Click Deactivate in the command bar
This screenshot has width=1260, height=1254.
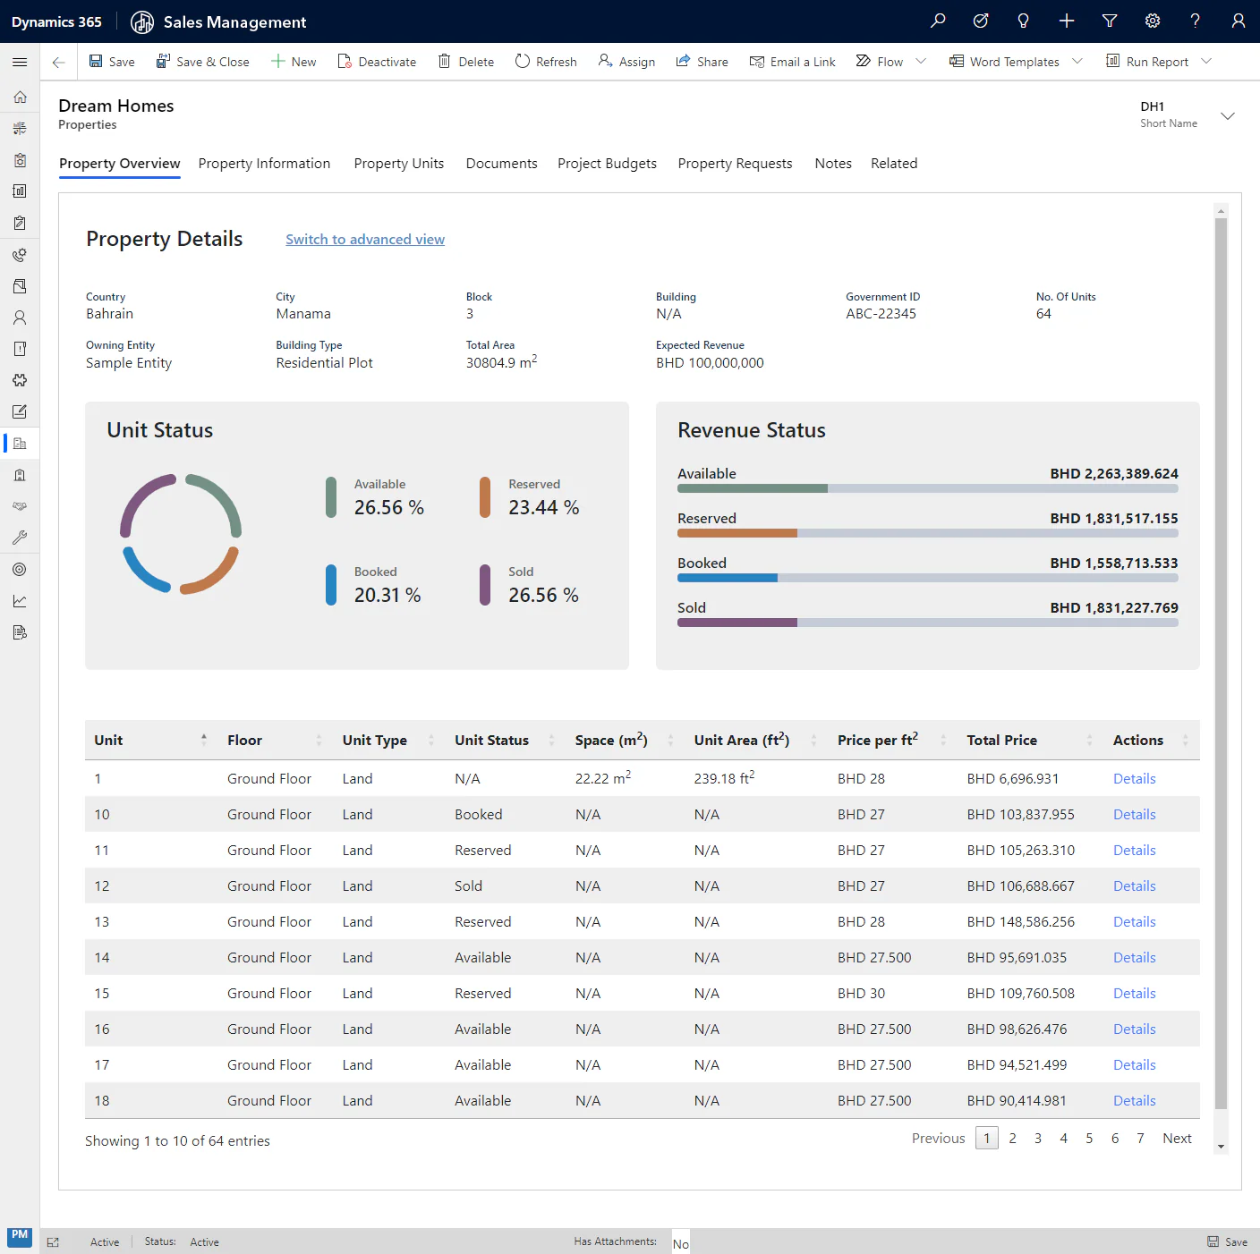click(377, 62)
